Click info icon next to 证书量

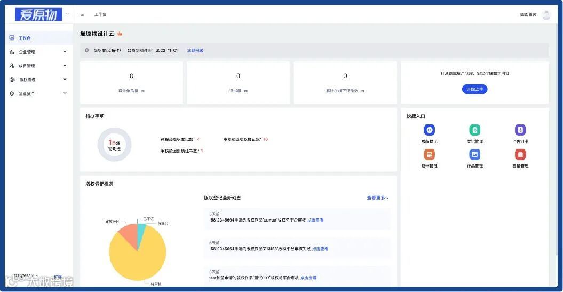pos(246,91)
